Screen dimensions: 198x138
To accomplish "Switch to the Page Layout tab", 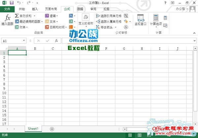I will pos(51,9).
